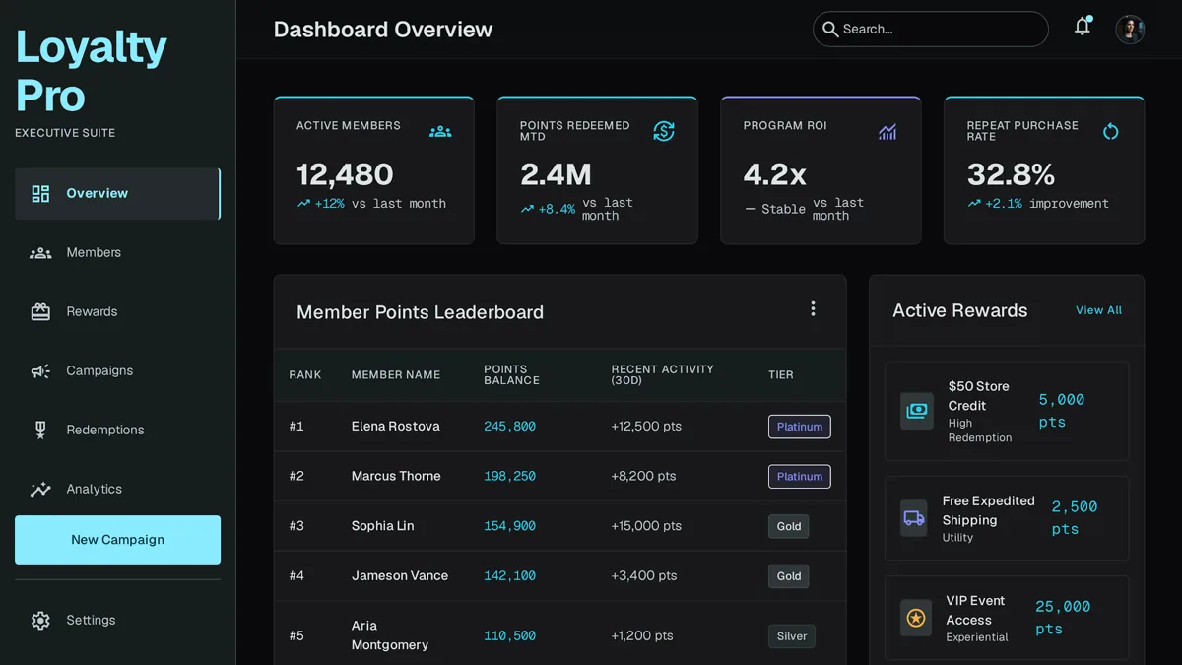The height and width of the screenshot is (665, 1182).
Task: Click the 245,800 points balance
Action: 509,427
